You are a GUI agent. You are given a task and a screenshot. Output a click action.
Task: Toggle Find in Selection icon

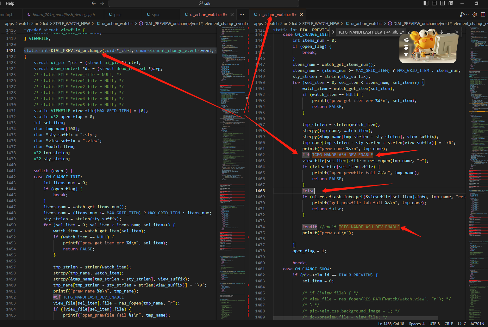click(x=449, y=32)
